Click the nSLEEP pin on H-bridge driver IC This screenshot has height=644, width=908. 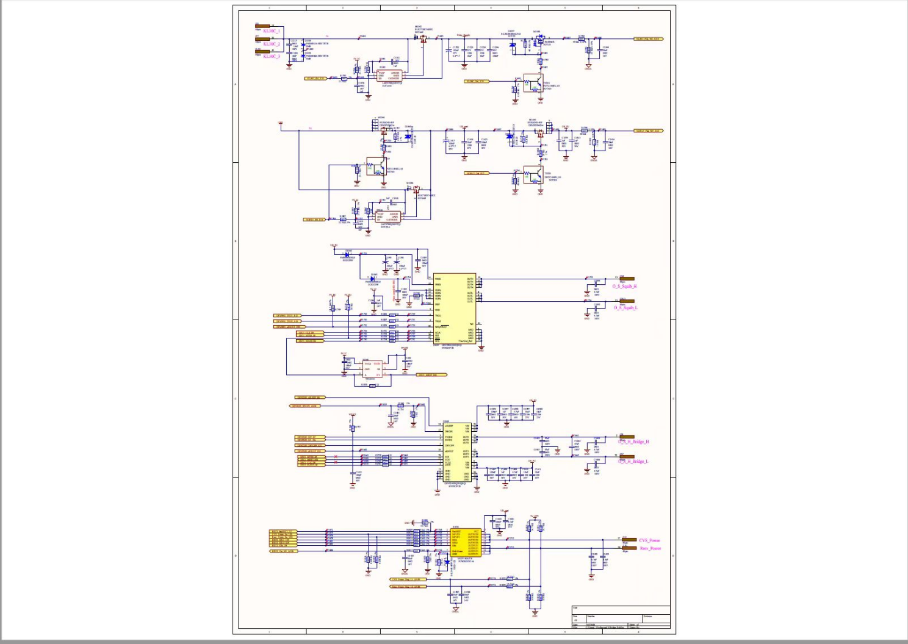(449, 426)
